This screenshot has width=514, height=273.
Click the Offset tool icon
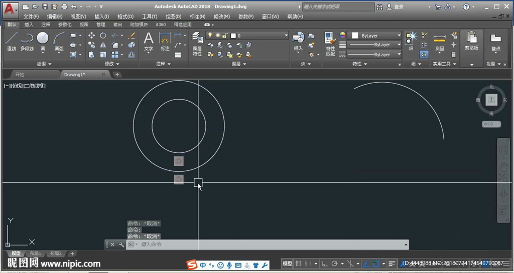pos(132,55)
